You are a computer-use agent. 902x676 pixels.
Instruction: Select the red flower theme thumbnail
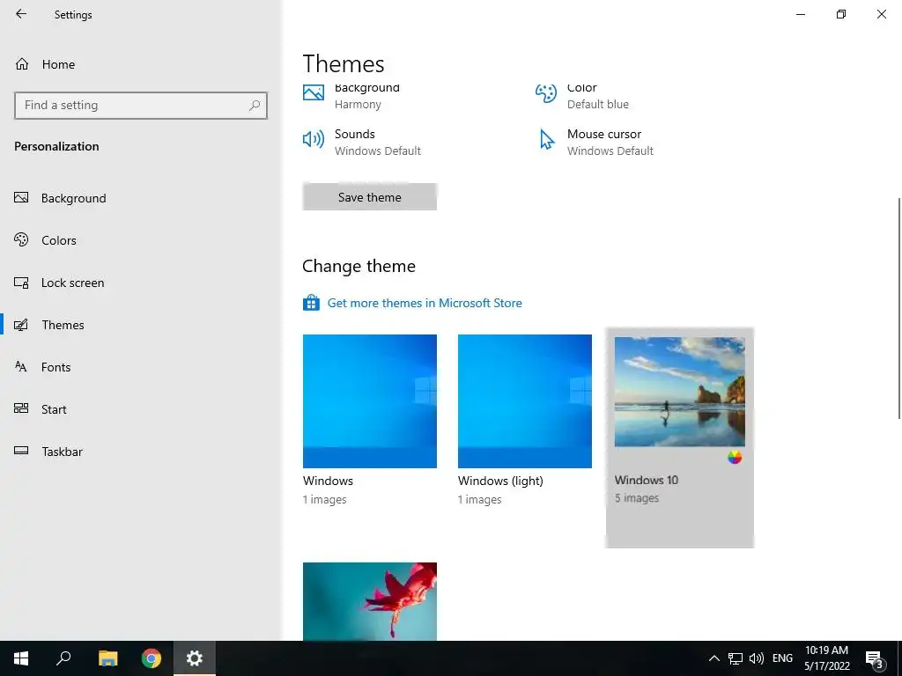coord(369,601)
